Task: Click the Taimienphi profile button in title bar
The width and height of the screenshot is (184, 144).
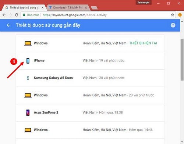Action: click(x=144, y=3)
